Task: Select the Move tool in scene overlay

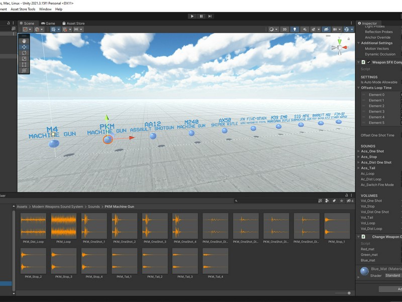Action: (x=24, y=47)
